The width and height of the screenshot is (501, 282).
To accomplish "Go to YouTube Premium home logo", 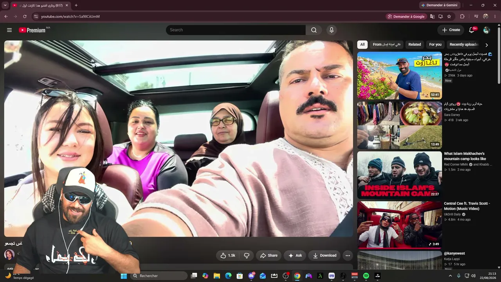I will [32, 30].
